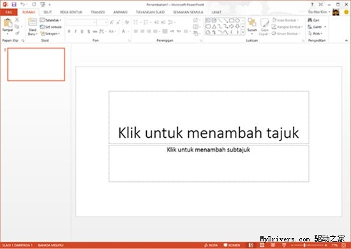Image resolution: width=351 pixels, height=249 pixels.
Task: Click the font color A button
Action: [123, 31]
